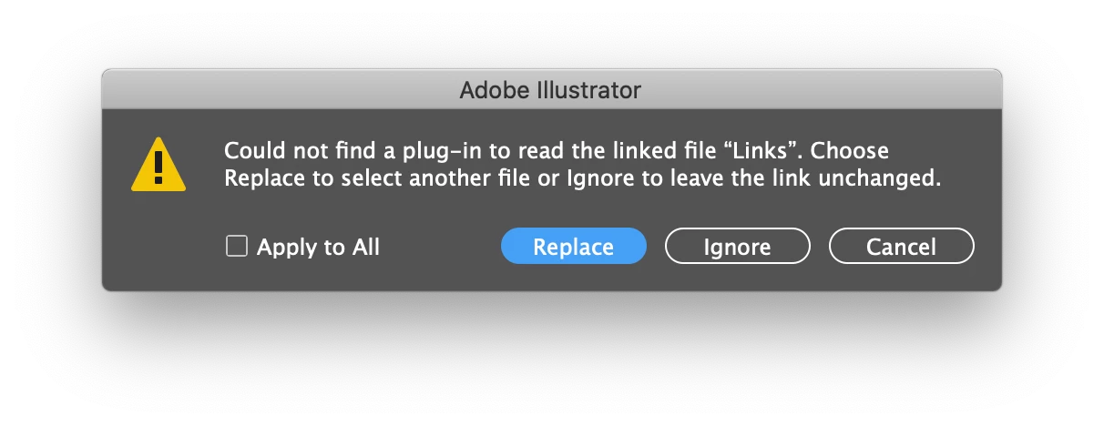Enable applying this choice to all links

(x=237, y=247)
